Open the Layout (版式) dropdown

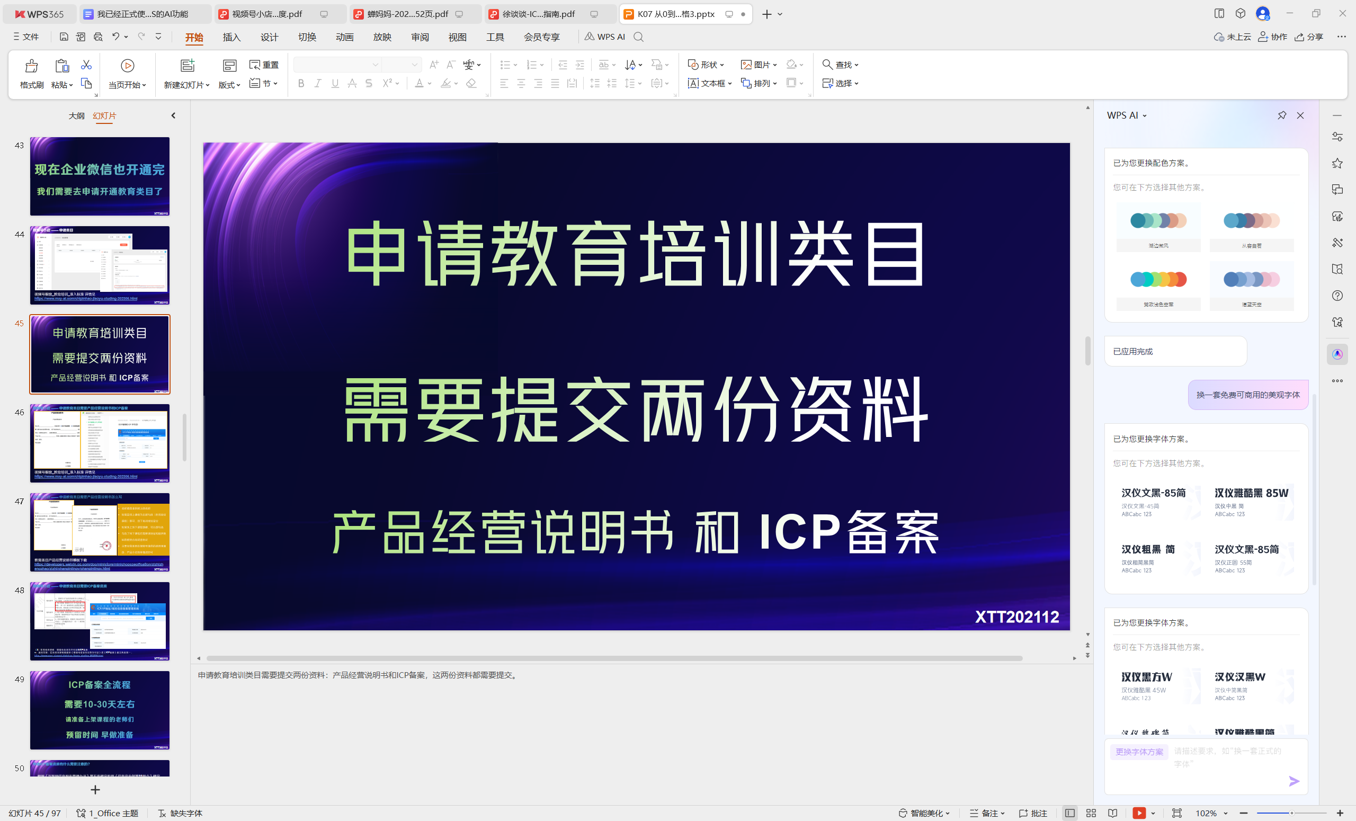click(x=229, y=85)
